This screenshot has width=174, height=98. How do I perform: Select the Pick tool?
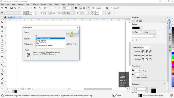[x=2, y=18]
